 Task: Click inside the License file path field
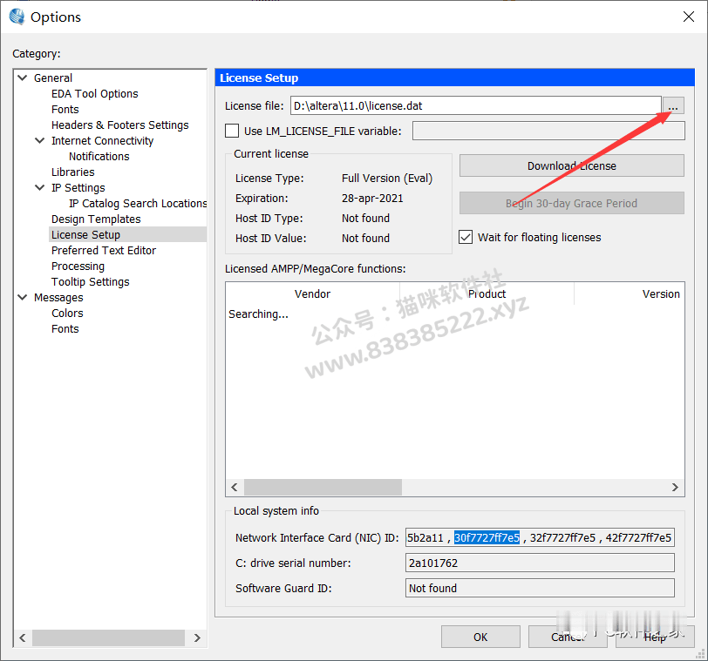pos(476,106)
